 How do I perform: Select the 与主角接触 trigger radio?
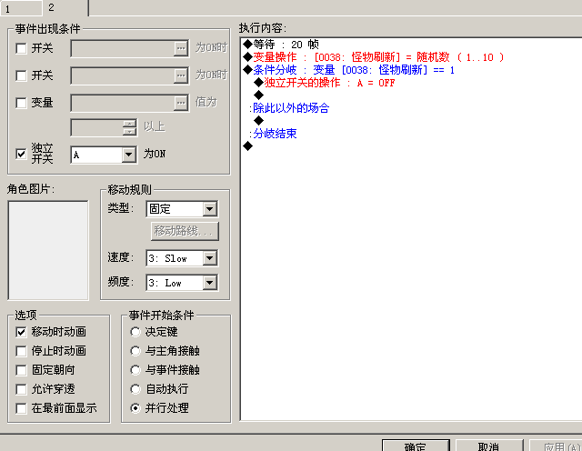135,351
